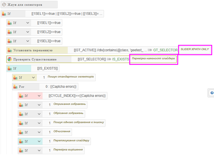The image size is (214, 155).
Task: Expand the Обчислення If block chevron
Action: pyautogui.click(x=39, y=132)
